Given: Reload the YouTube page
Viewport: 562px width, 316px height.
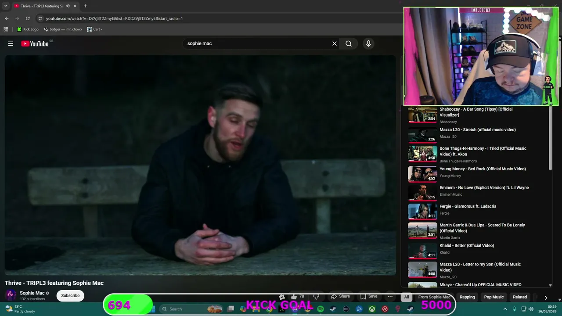Looking at the screenshot, I should click(28, 18).
